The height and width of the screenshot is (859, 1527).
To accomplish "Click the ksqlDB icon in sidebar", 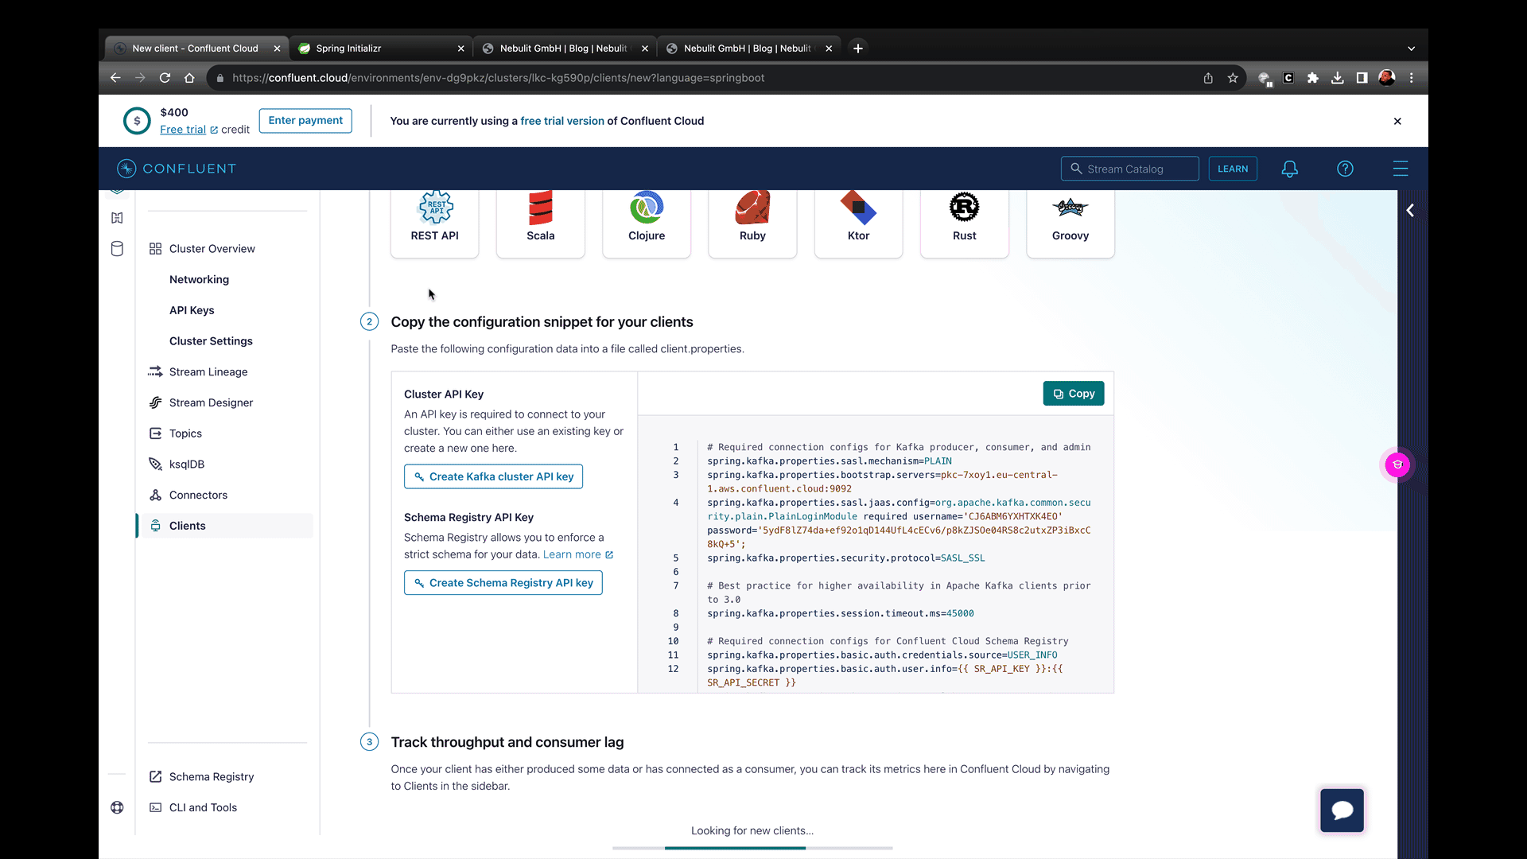I will [156, 464].
